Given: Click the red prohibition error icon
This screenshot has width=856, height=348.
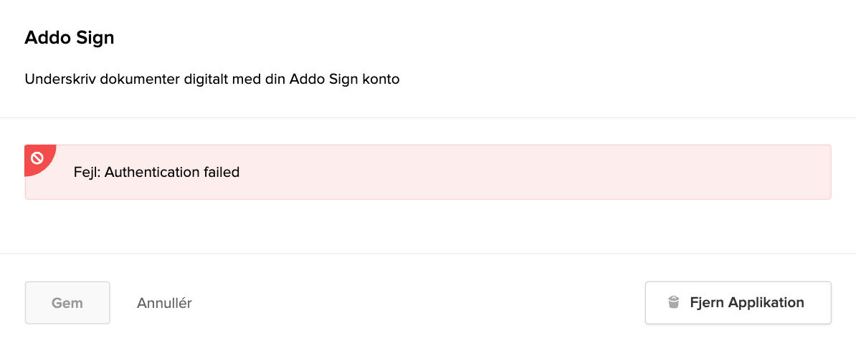Looking at the screenshot, I should tap(37, 158).
